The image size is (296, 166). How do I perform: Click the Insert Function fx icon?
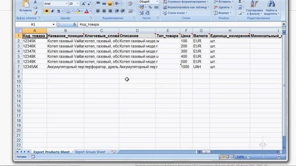pos(74,24)
